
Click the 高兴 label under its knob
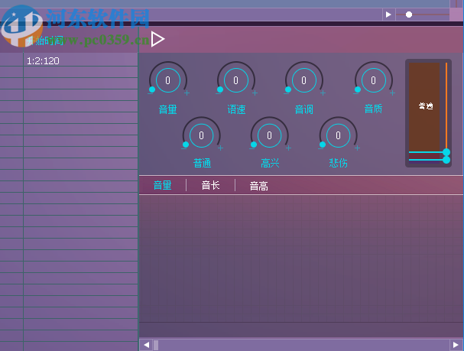pyautogui.click(x=270, y=163)
